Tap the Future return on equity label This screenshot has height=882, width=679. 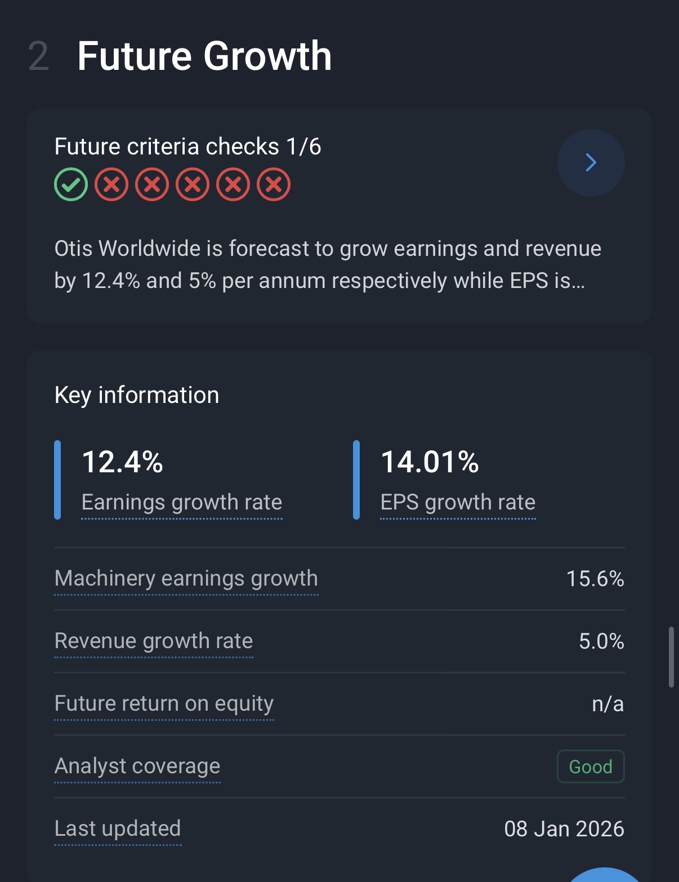(164, 703)
